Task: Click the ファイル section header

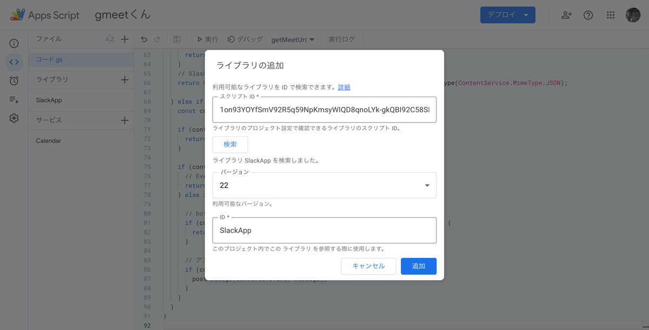Action: (49, 39)
